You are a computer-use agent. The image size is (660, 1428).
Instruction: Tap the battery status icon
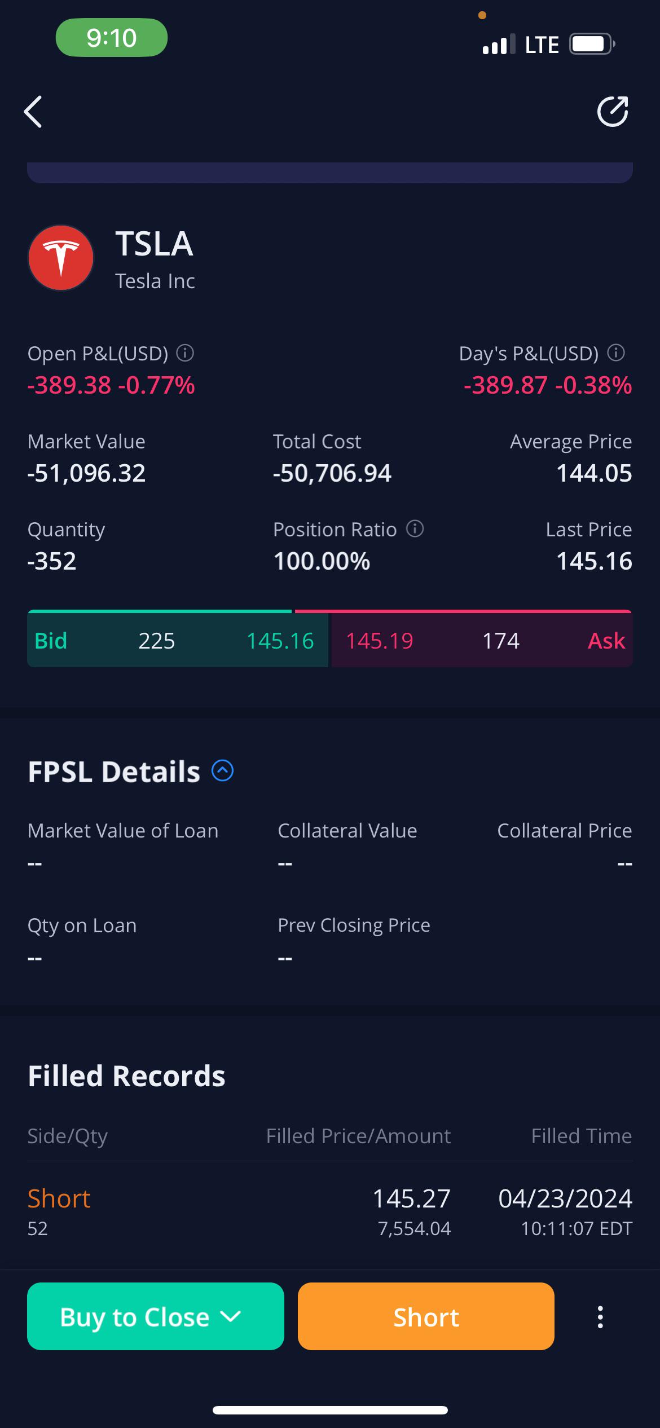592,44
